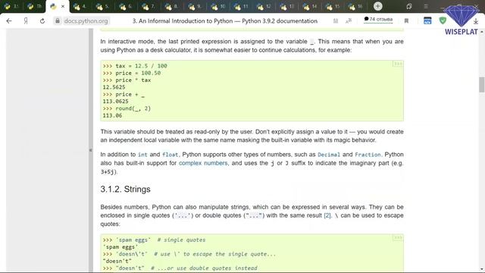The height and width of the screenshot is (273, 485).
Task: Switch to the tab labeled 3.
Action: 11,6
